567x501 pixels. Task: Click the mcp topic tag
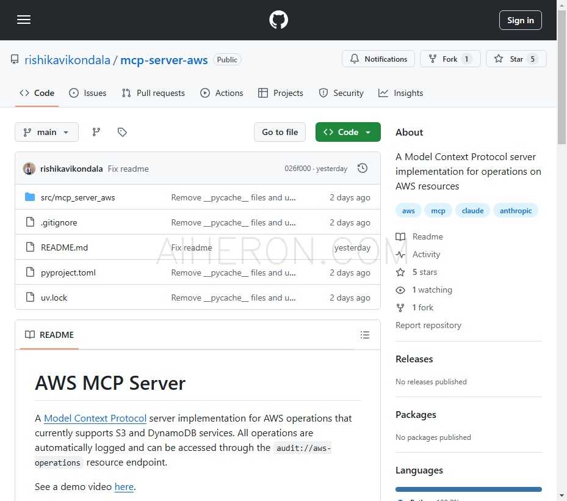(x=438, y=211)
